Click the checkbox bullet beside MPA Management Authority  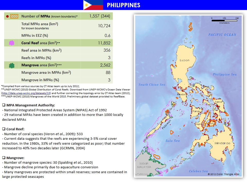tap(4, 105)
